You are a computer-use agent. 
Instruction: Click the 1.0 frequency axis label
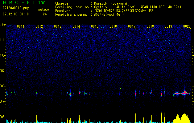[3, 55]
